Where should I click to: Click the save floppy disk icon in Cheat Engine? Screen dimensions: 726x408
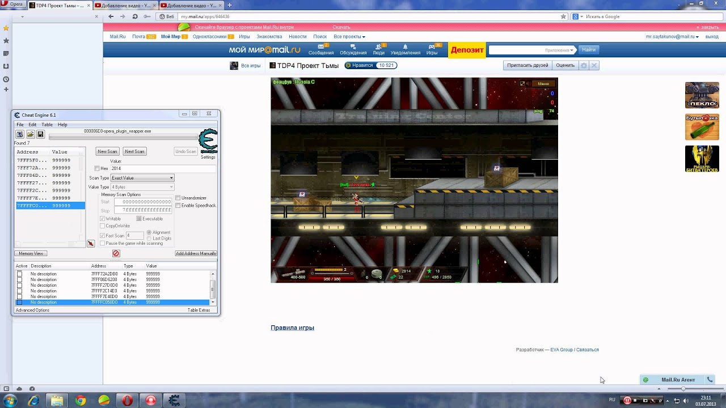[x=40, y=134]
